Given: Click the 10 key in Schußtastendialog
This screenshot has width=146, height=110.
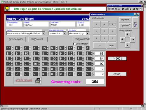Looking at the screenshot, I should coord(100,45).
